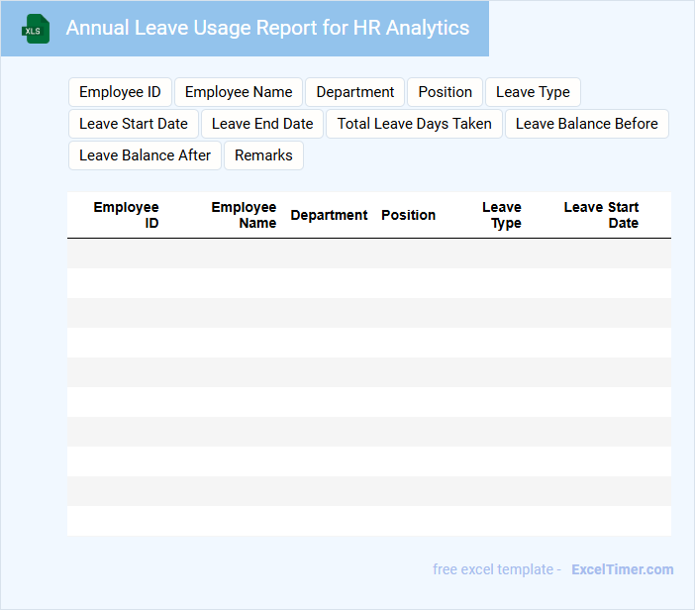Viewport: 695px width, 610px height.
Task: Select the Leave Balance Before tag
Action: (x=586, y=124)
